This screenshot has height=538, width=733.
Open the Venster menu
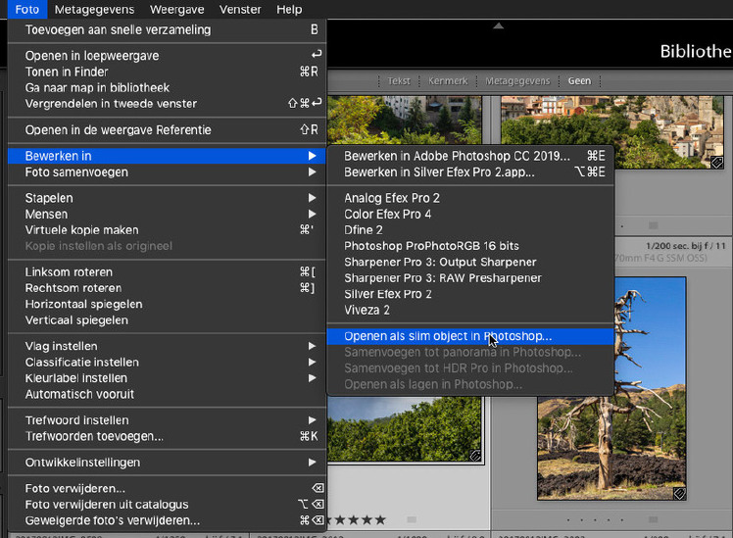point(240,10)
